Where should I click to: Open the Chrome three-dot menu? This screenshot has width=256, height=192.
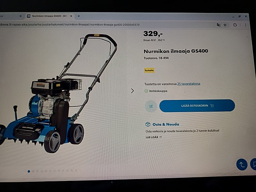tap(245, 25)
